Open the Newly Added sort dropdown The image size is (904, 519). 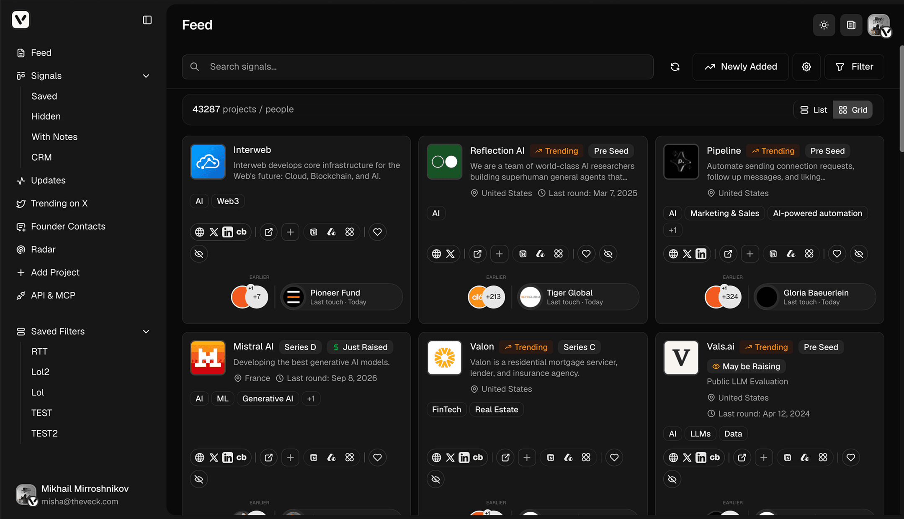[740, 67]
